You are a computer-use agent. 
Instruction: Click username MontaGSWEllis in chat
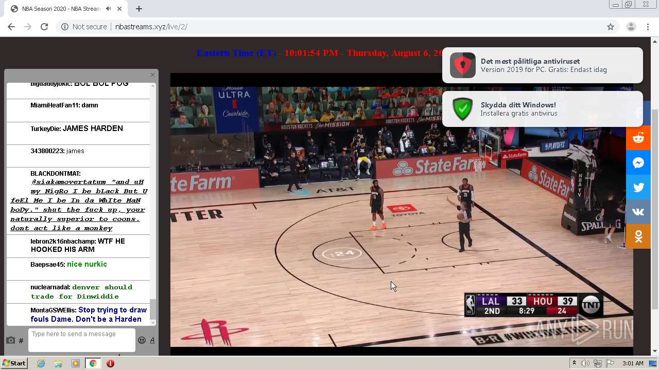coord(53,310)
